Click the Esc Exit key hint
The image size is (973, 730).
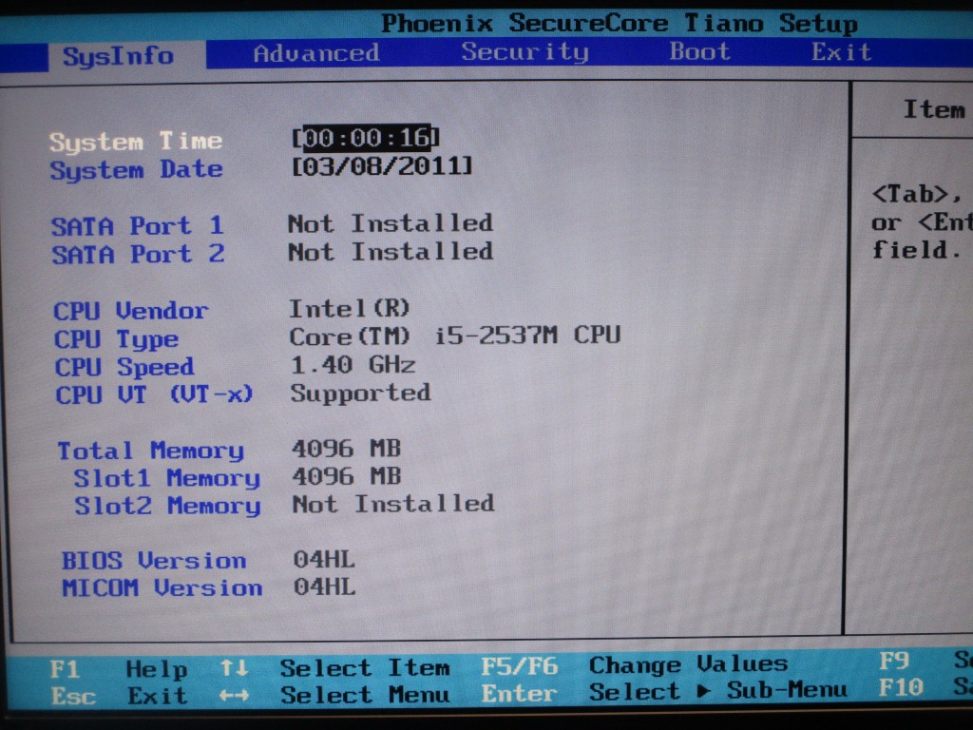tap(119, 696)
